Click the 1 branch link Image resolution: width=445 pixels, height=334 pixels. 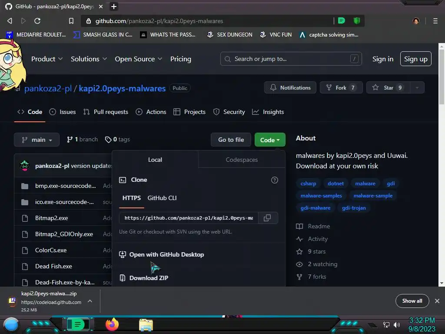82,140
